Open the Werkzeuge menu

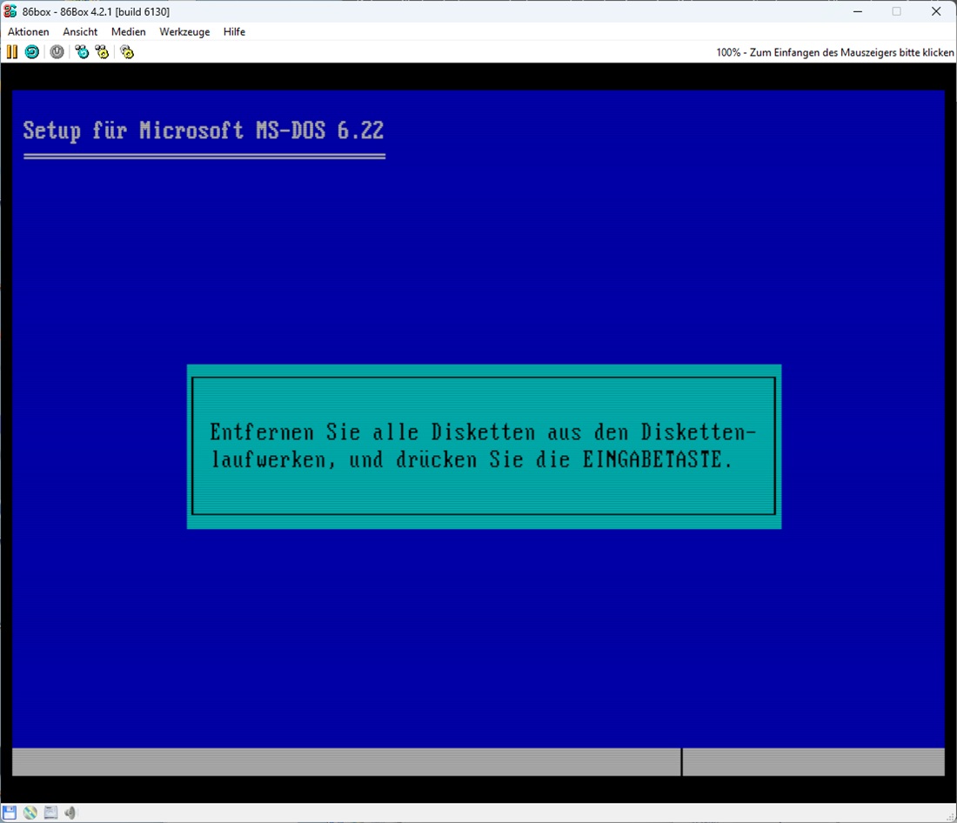184,32
